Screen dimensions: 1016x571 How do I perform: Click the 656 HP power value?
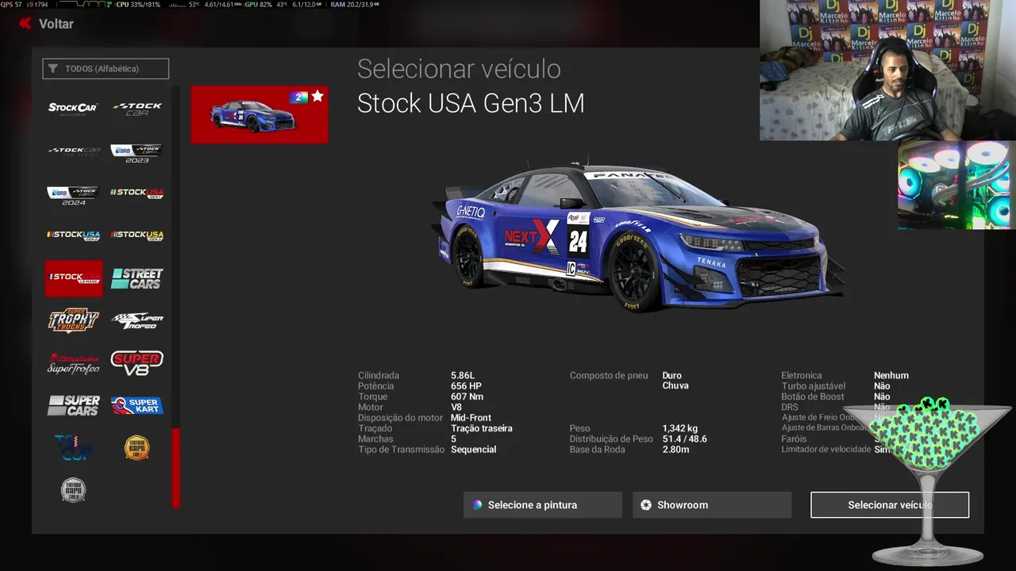[466, 386]
